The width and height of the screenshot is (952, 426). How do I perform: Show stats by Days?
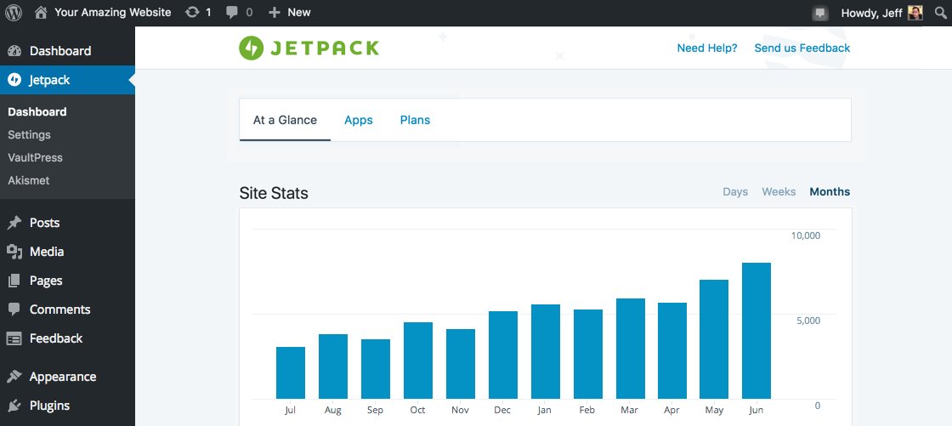pyautogui.click(x=735, y=192)
